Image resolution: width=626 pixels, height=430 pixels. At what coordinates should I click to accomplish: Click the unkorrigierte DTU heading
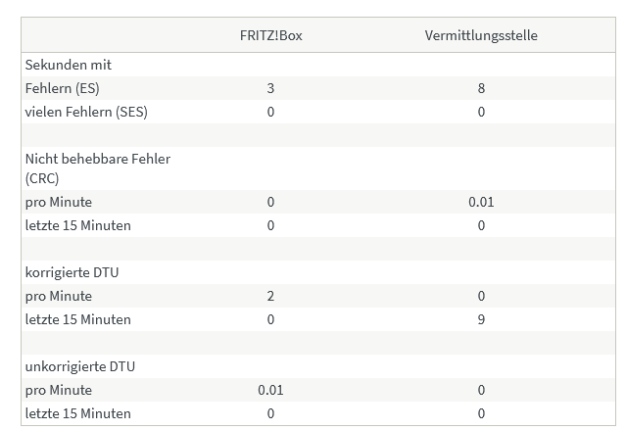click(x=80, y=367)
